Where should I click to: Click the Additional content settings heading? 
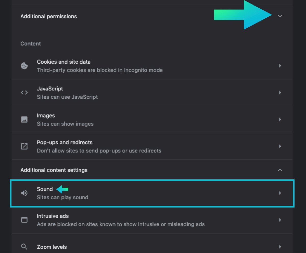coord(54,170)
